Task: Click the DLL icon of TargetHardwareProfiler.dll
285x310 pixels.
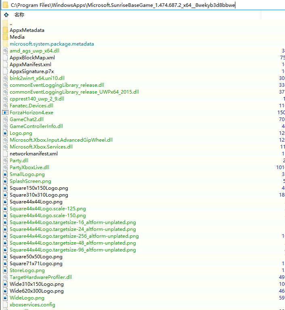Action: coord(6,277)
